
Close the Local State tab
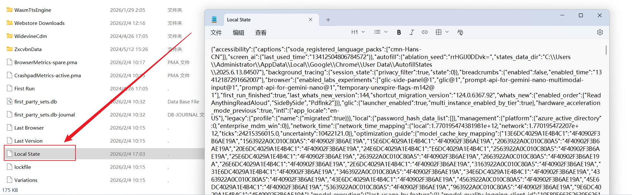click(310, 20)
